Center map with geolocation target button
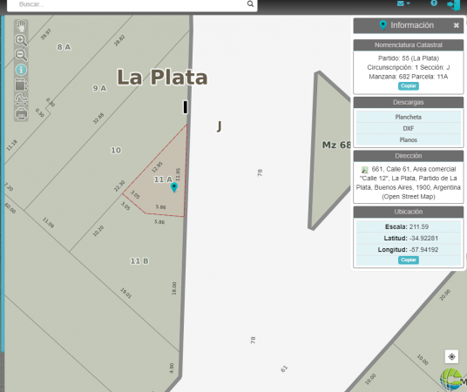 pyautogui.click(x=451, y=356)
